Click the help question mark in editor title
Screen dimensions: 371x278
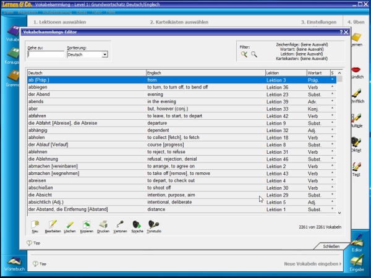pos(341,32)
